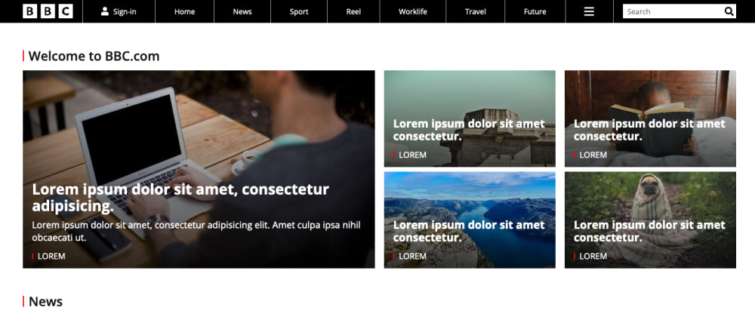Open the laptop featured story headline
This screenshot has width=755, height=317.
(x=180, y=197)
